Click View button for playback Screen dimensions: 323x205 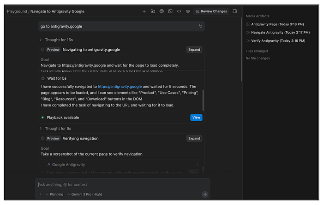click(x=196, y=117)
